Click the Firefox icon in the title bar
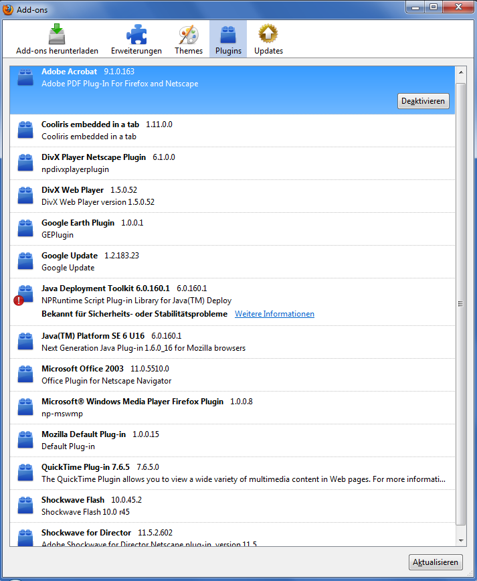 point(8,9)
